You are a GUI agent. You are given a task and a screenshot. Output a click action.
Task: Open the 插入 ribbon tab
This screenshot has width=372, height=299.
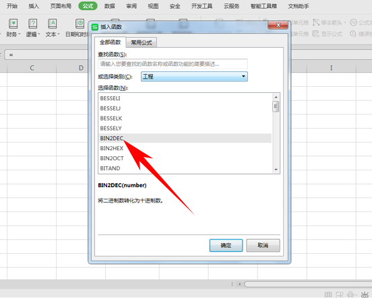(34, 6)
